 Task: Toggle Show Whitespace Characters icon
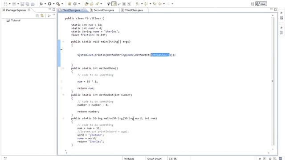click(x=129, y=4)
